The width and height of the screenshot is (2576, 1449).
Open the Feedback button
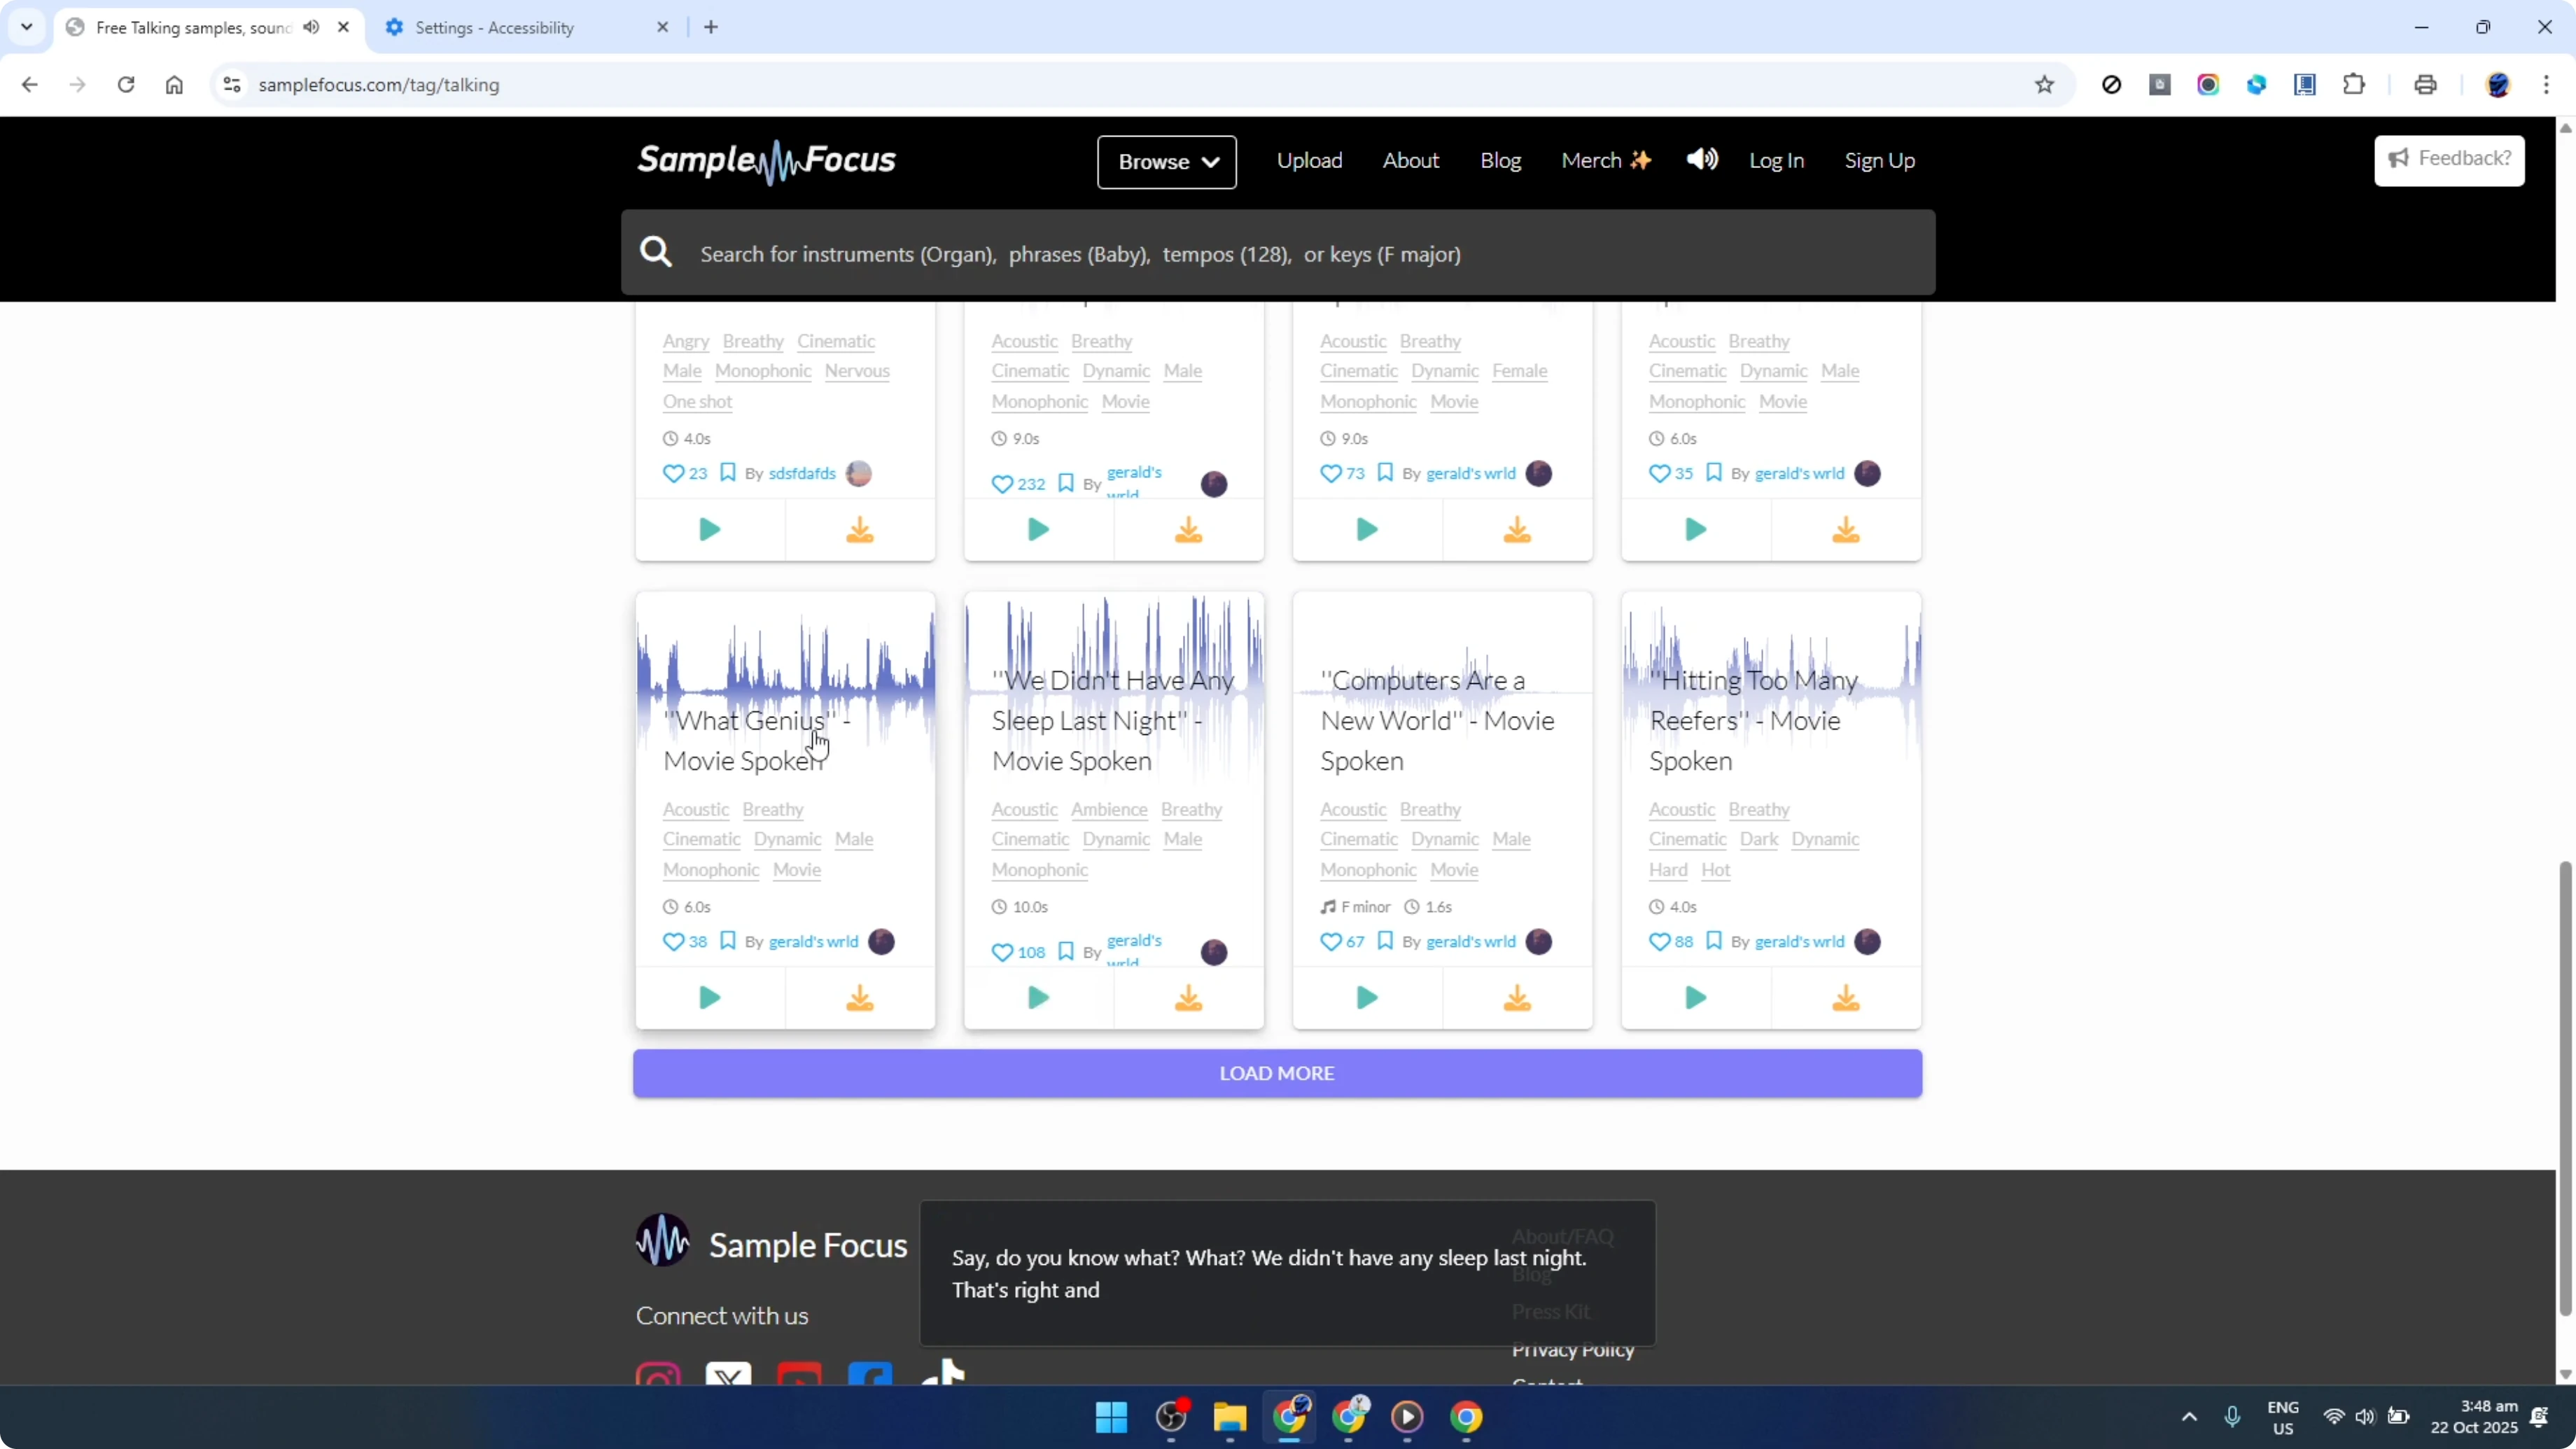pyautogui.click(x=2449, y=160)
